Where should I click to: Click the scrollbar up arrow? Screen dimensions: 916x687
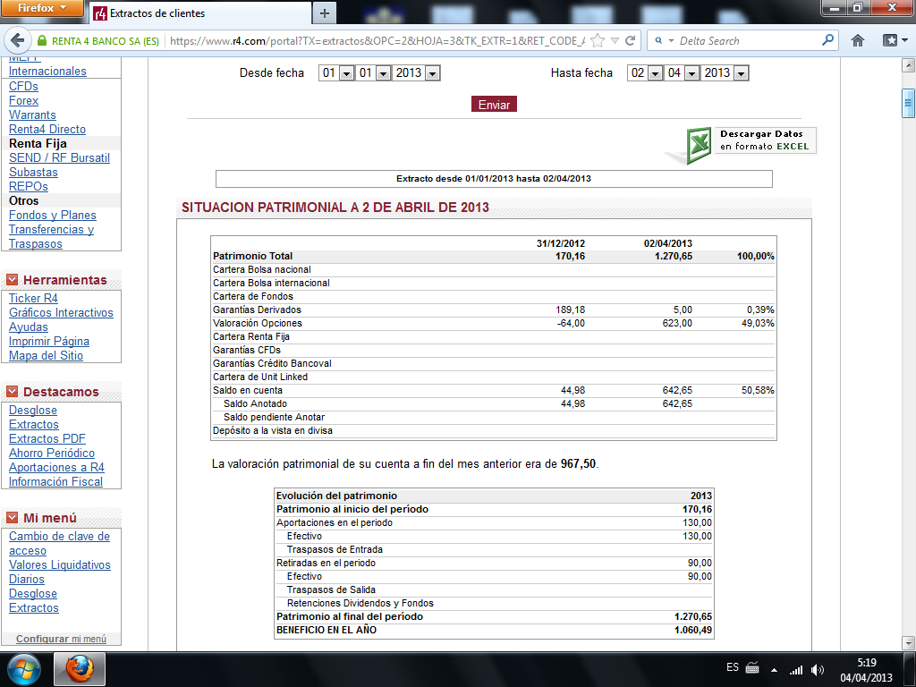[908, 64]
